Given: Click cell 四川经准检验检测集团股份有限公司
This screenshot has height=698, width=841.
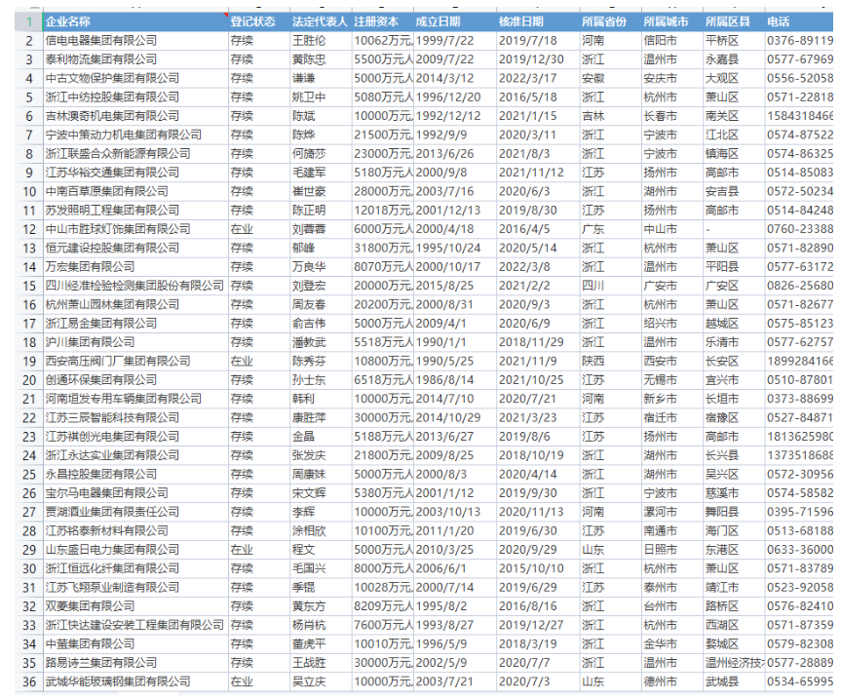Looking at the screenshot, I should pos(135,286).
